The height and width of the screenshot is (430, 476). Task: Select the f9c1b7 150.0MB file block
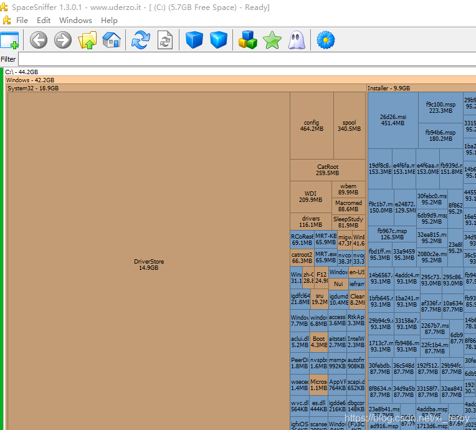click(x=381, y=208)
